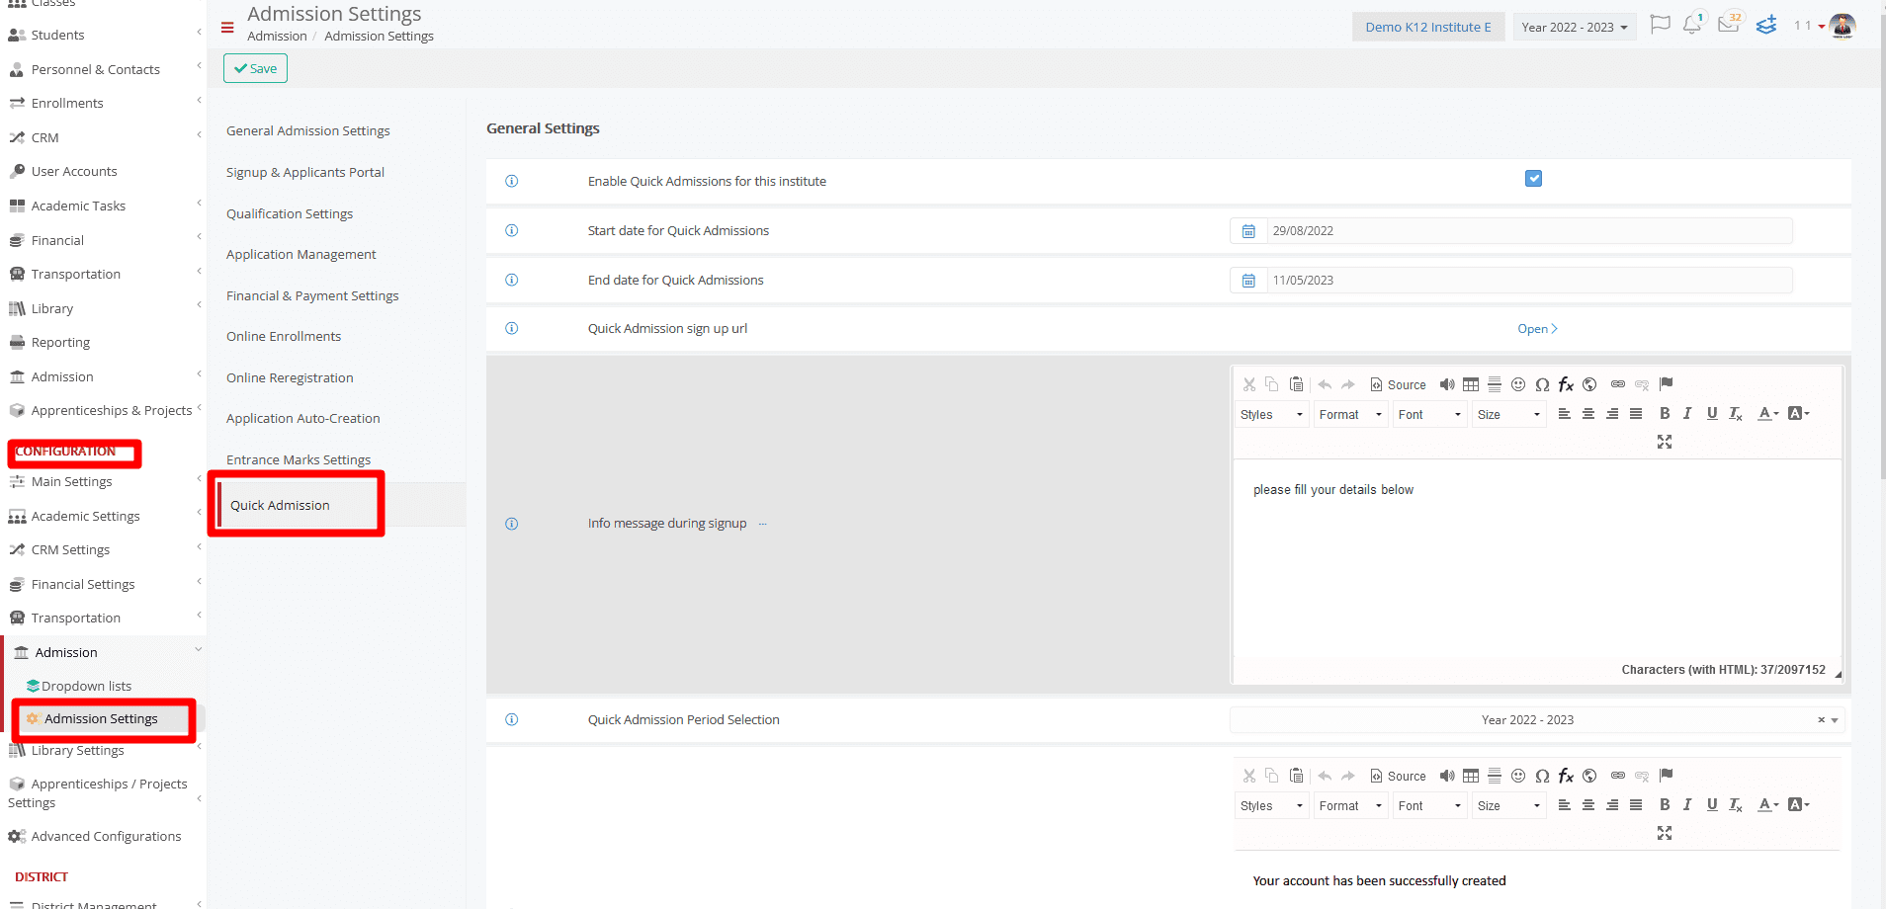Screen dimensions: 1886x909
Task: Cut text in Info message editor
Action: (x=1249, y=384)
